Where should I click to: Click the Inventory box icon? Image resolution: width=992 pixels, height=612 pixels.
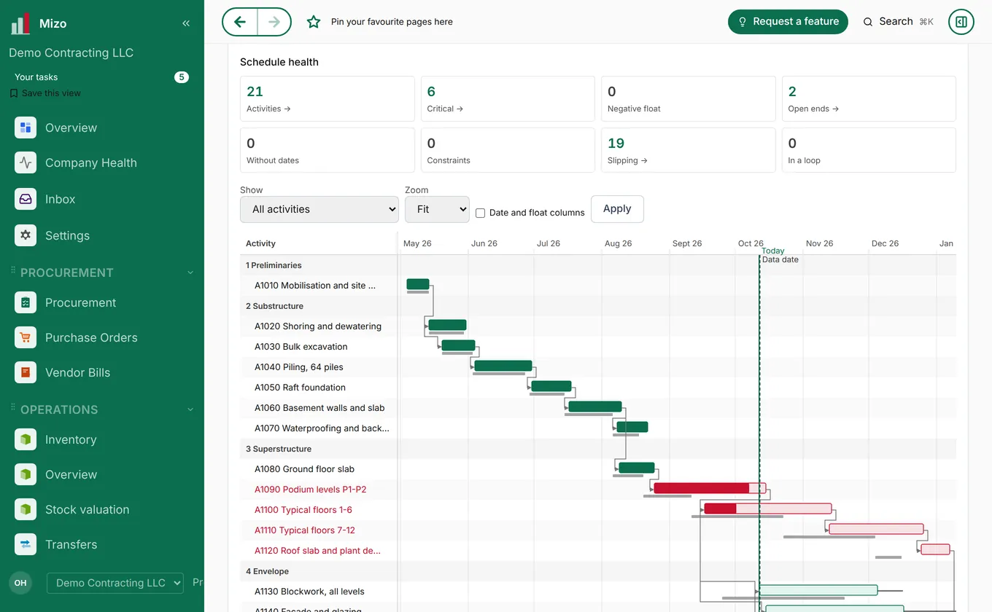pos(26,439)
